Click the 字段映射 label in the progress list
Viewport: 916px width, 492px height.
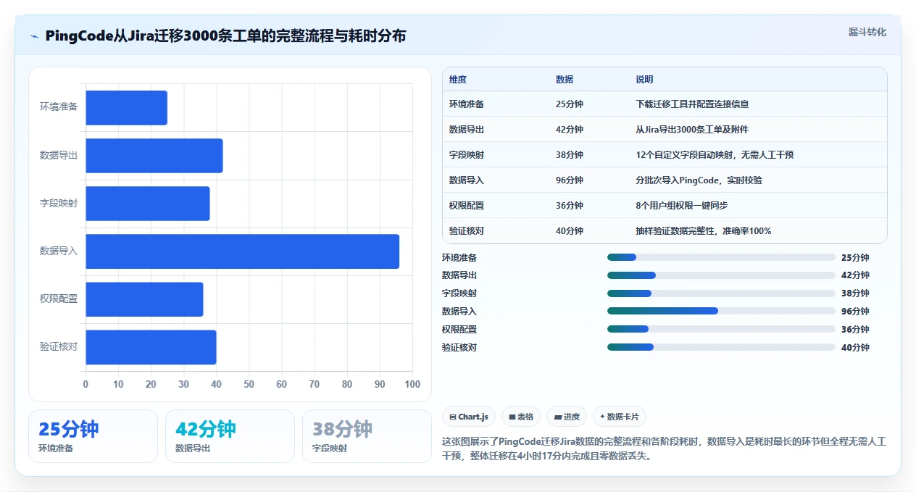459,293
